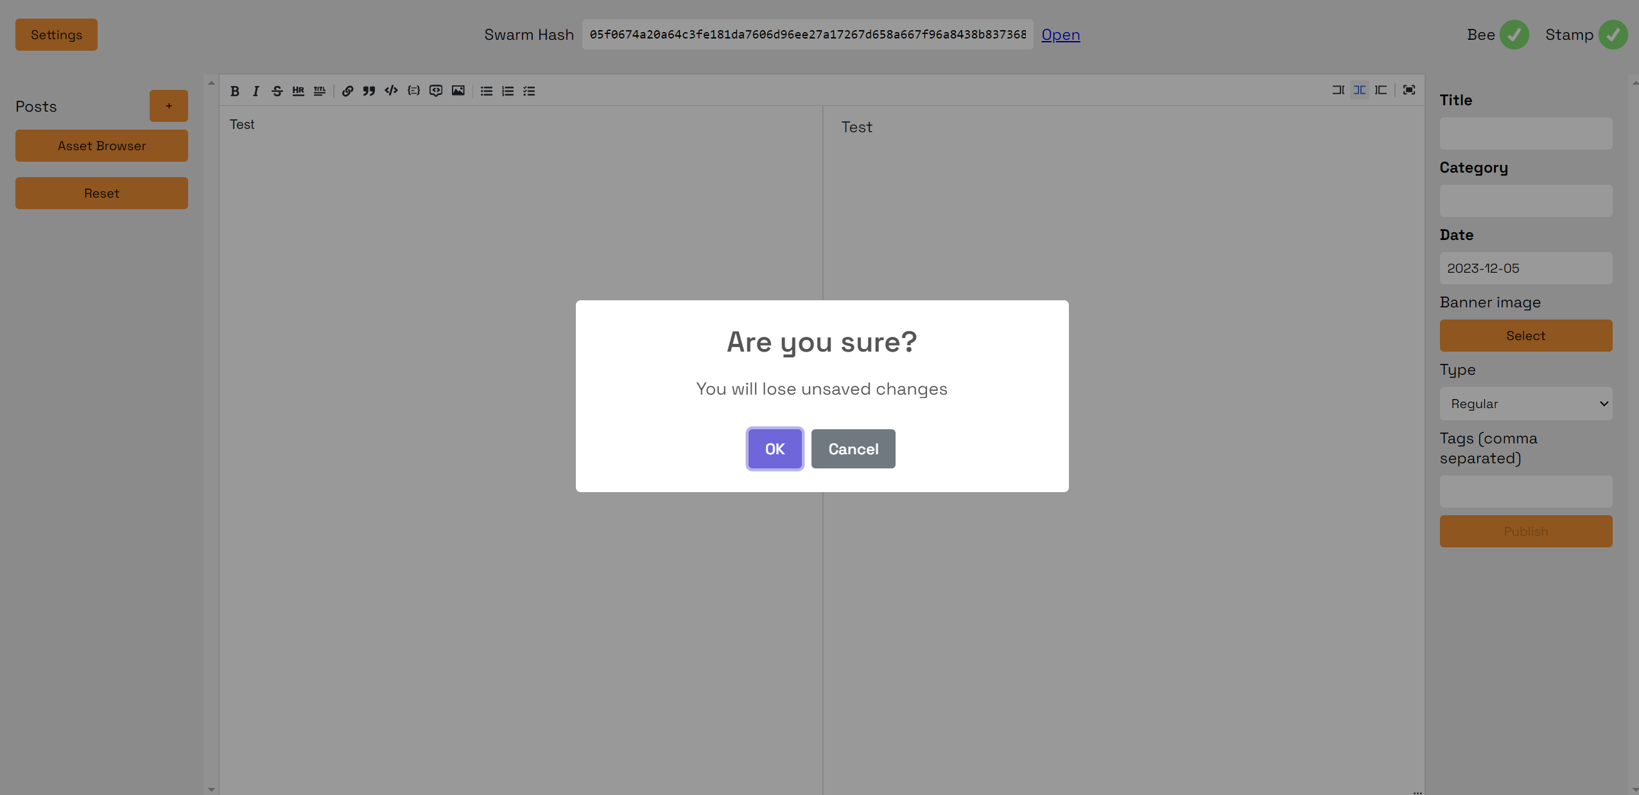1639x795 pixels.
Task: Switch to split live view mode
Action: point(1359,90)
